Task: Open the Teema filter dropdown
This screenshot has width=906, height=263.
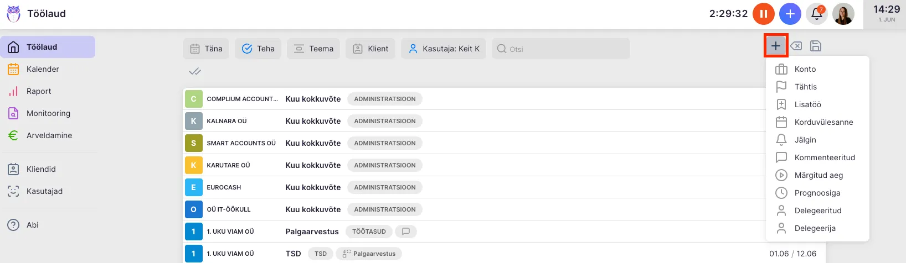Action: point(313,49)
